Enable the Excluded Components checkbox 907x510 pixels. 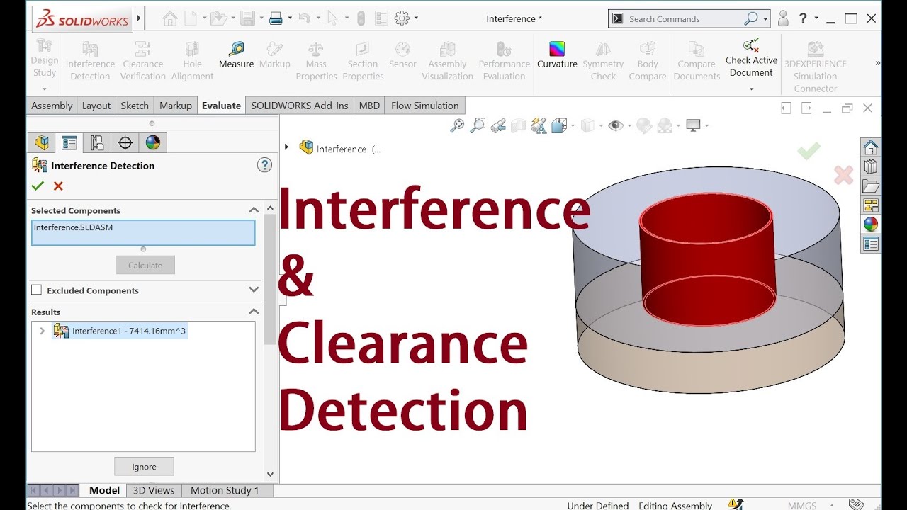36,290
